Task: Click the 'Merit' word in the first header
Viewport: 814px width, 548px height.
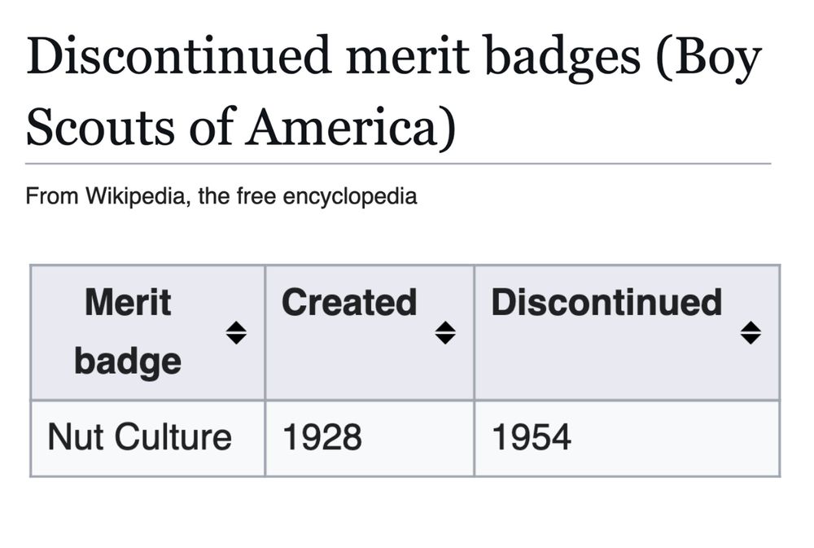Action: [128, 303]
